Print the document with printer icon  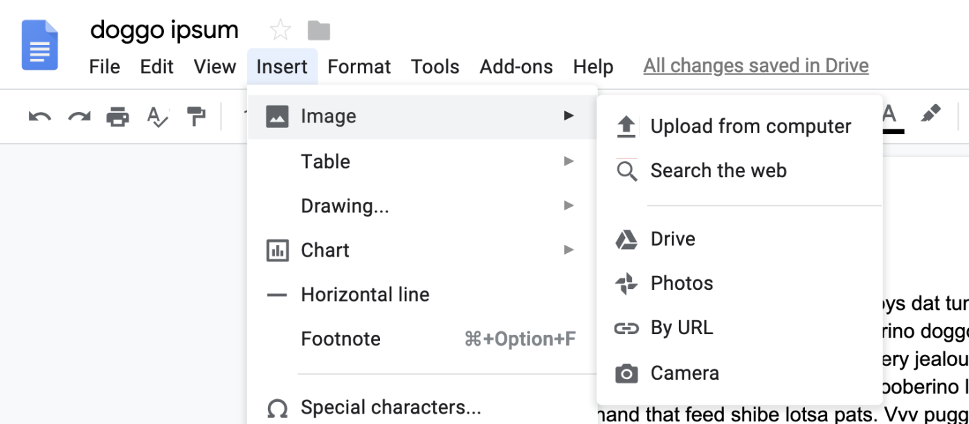coord(118,116)
